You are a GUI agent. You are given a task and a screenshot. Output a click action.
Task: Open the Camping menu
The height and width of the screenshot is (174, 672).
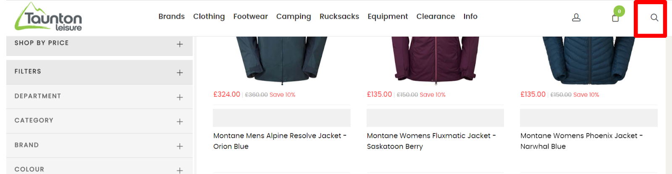(x=294, y=16)
